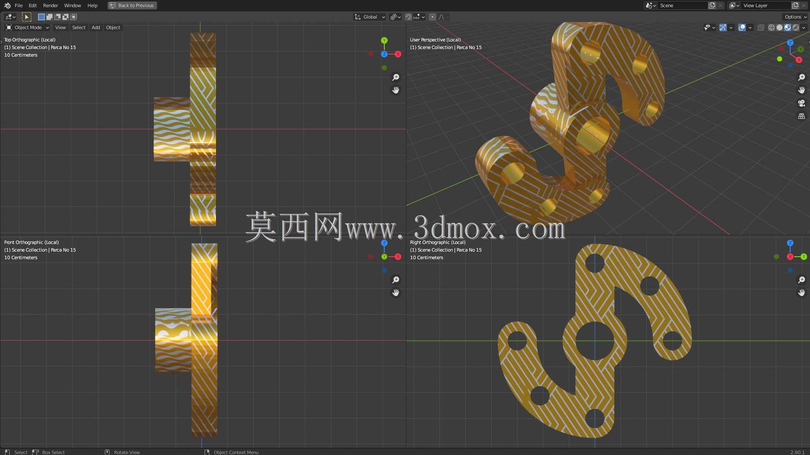Click zoom icon in User Perspective view

[x=802, y=77]
